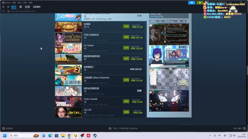The height and width of the screenshot is (139, 248).
Task: Click the taskbar search box
Action: click(x=24, y=136)
